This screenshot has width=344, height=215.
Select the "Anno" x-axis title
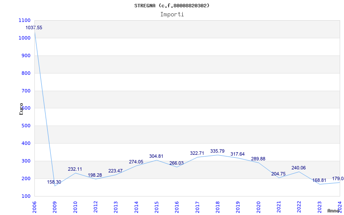tap(333, 211)
